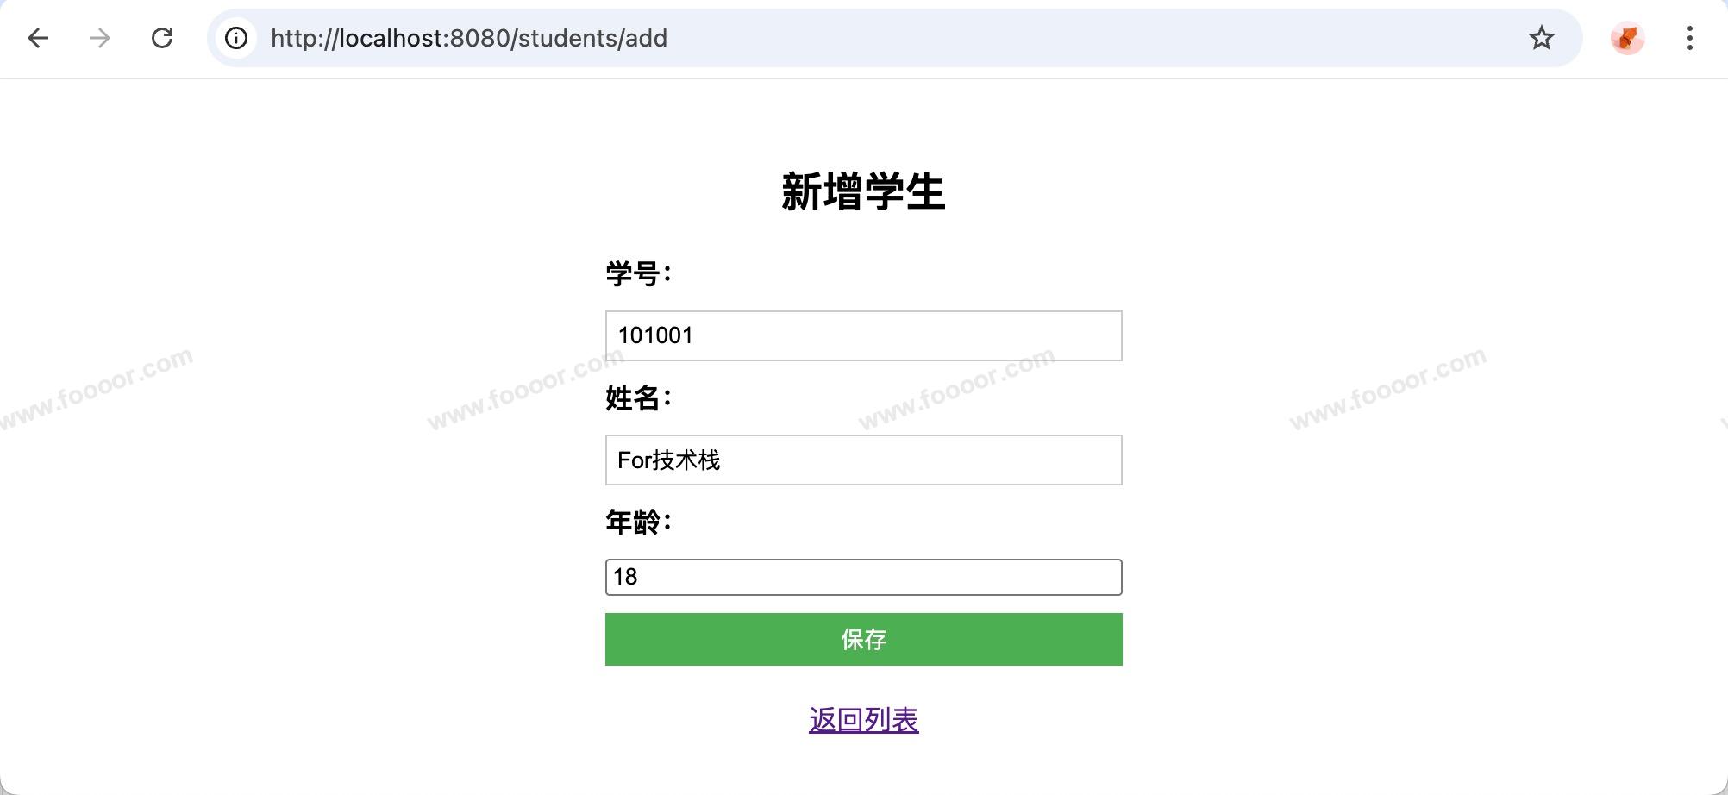1728x795 pixels.
Task: Click the browser back arrow
Action: [38, 38]
